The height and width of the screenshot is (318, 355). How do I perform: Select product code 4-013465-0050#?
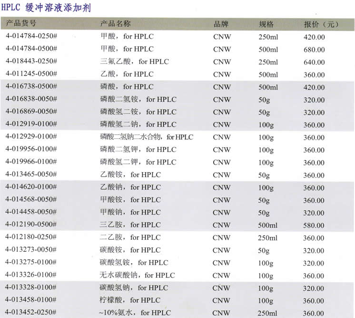tap(31, 174)
